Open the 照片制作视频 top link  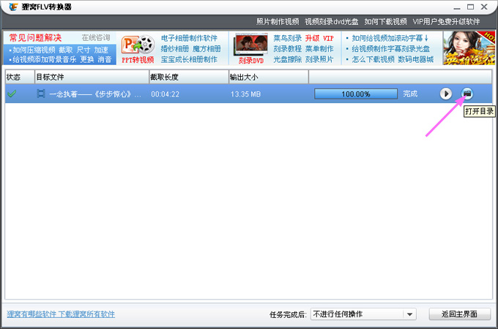(x=278, y=21)
